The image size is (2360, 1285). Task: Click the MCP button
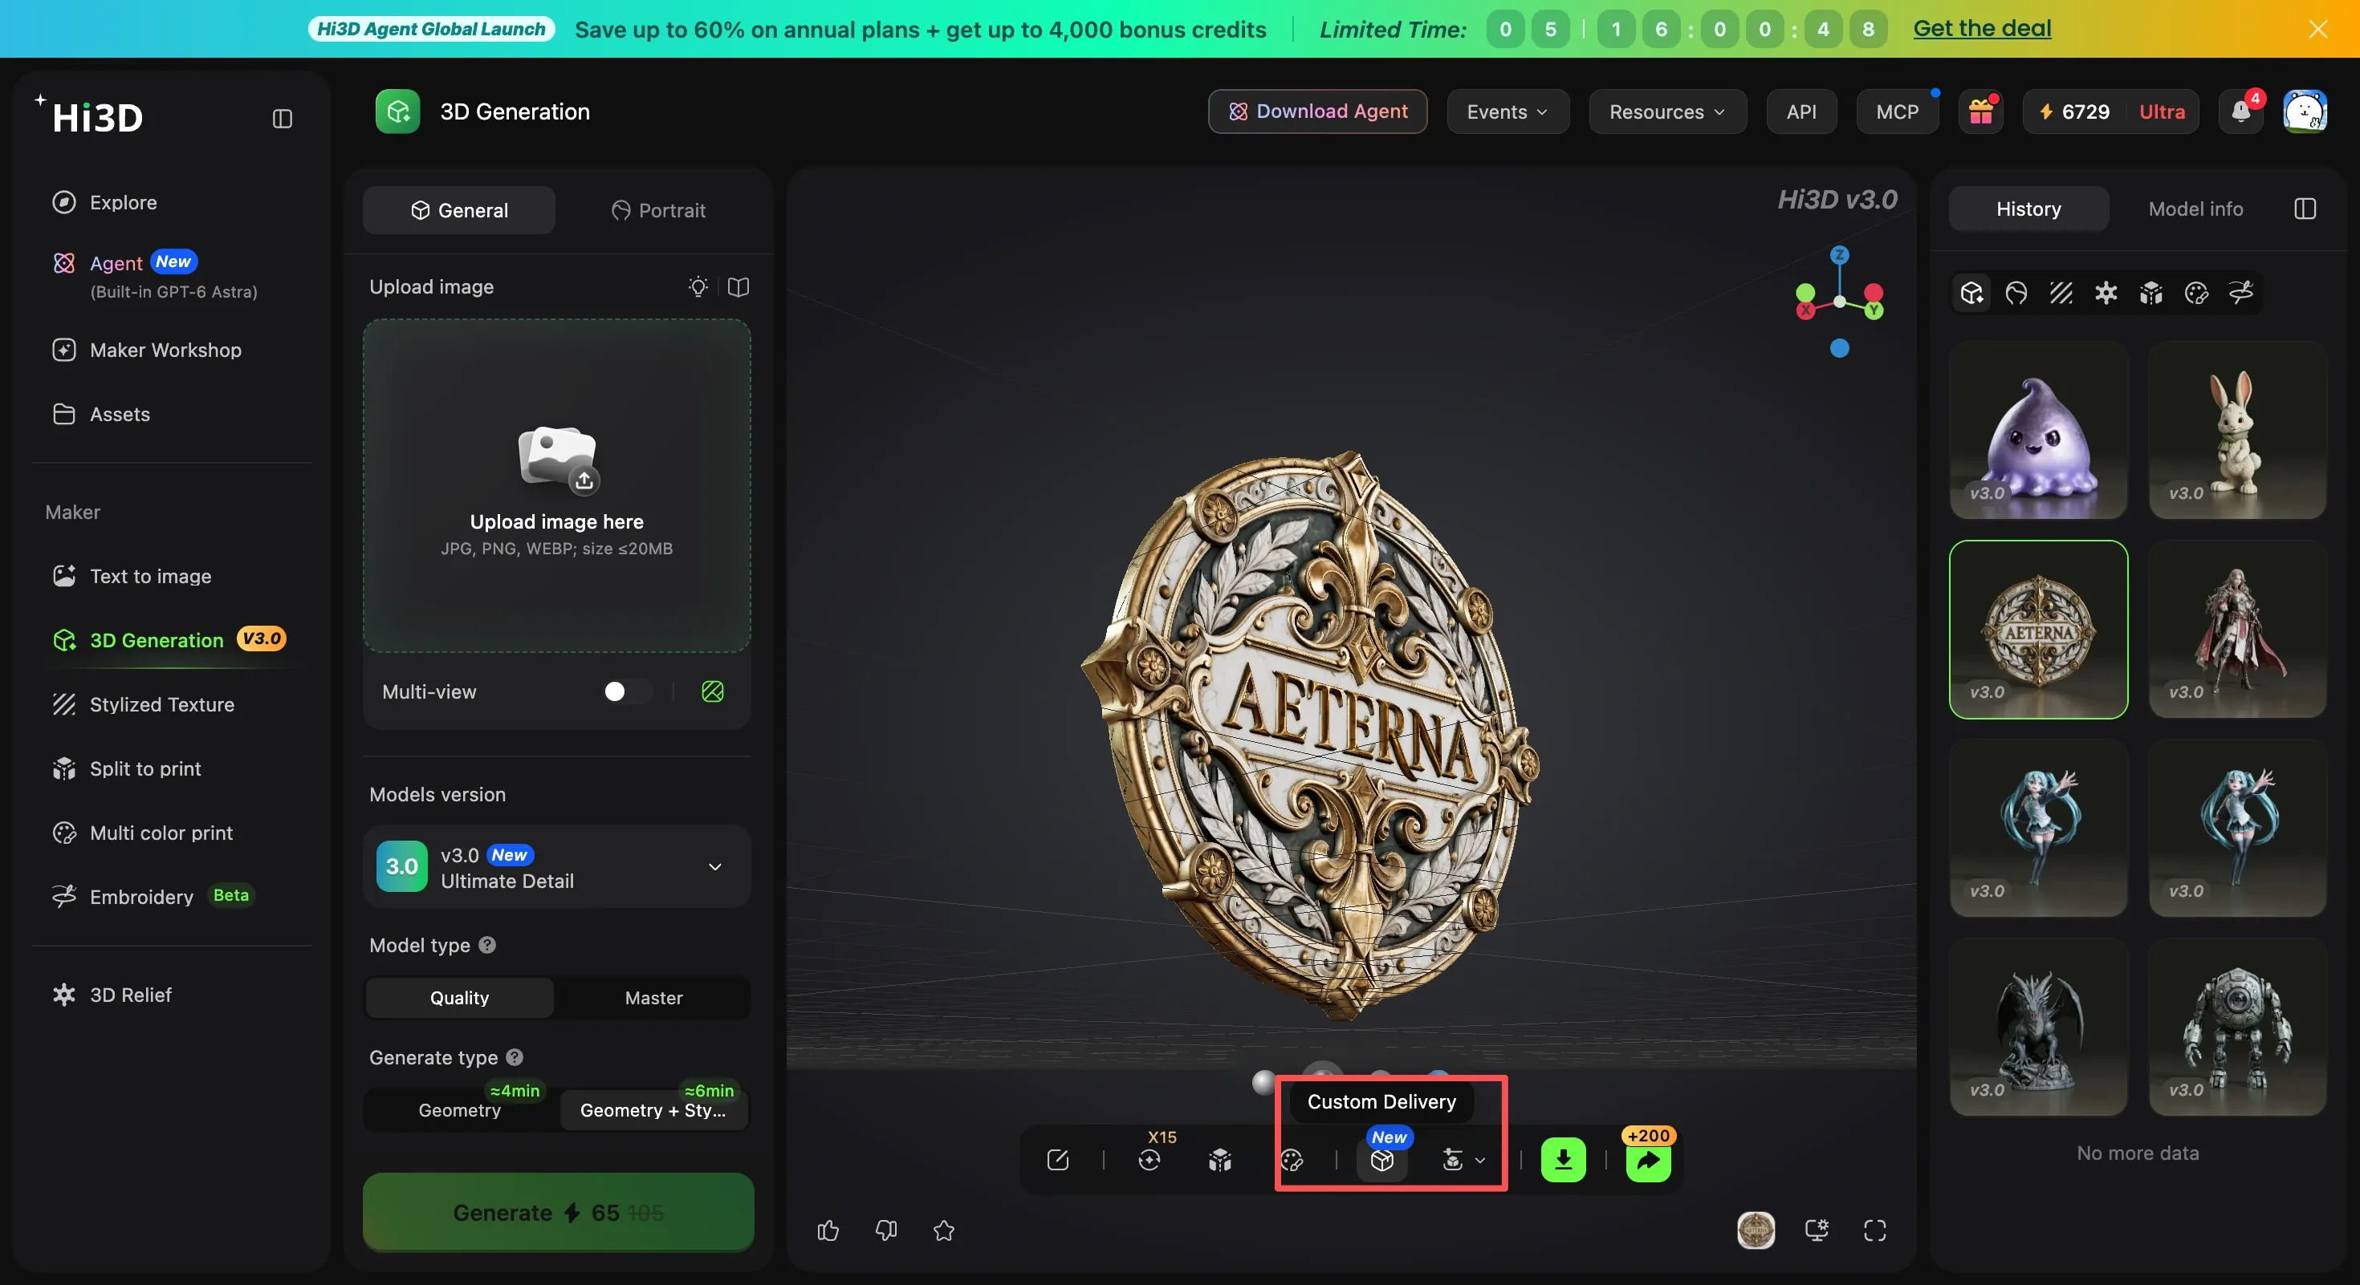[x=1896, y=111]
